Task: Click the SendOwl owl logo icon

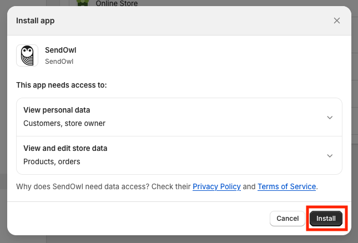Action: 27,55
